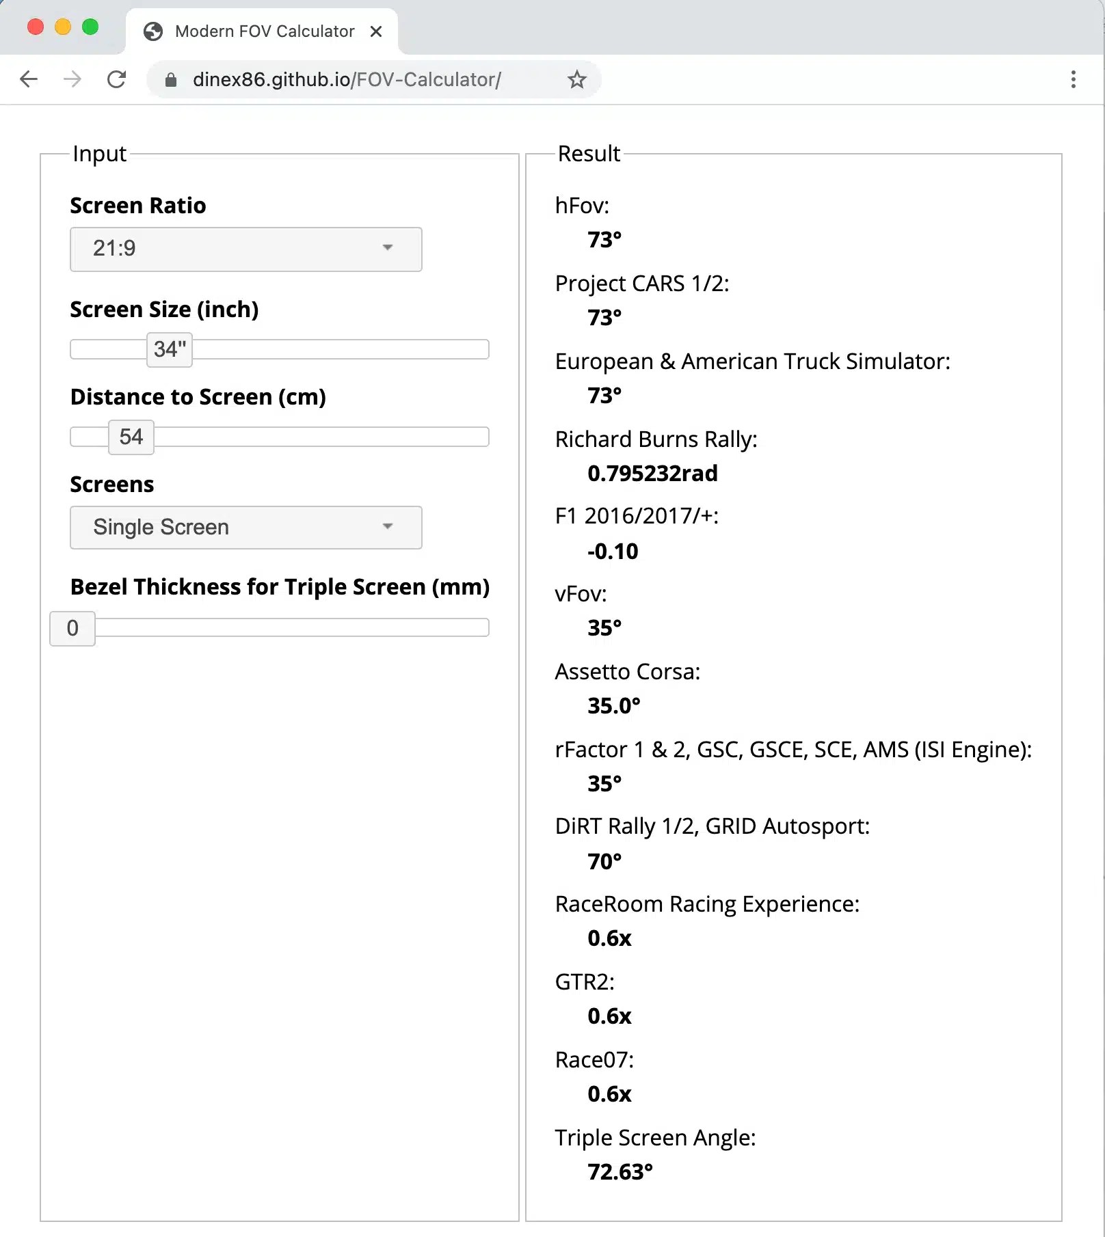Click the F1 2016/2017/+ value -0.10
1105x1237 pixels.
pyautogui.click(x=613, y=552)
